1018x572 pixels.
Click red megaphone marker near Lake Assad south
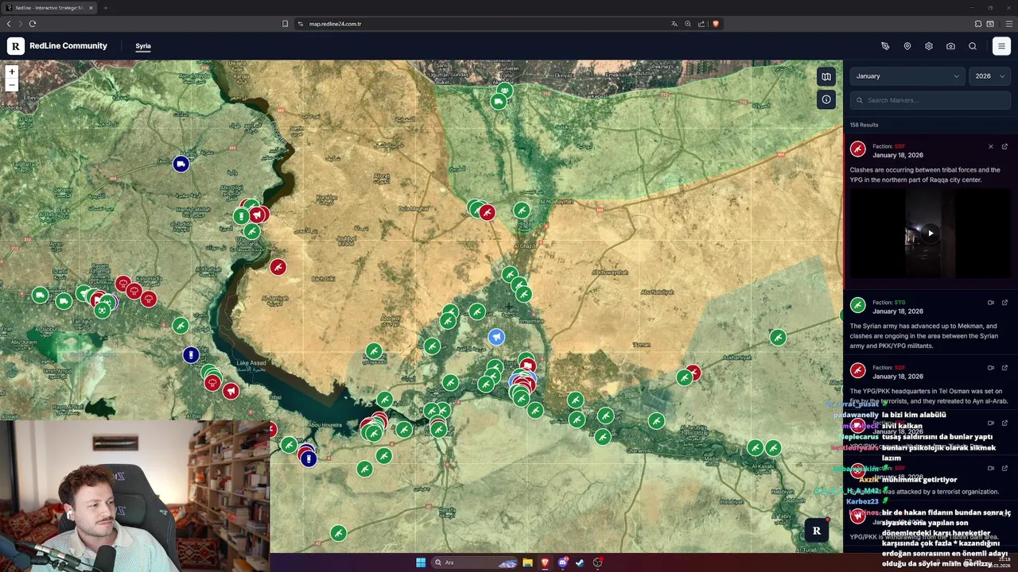pos(231,391)
